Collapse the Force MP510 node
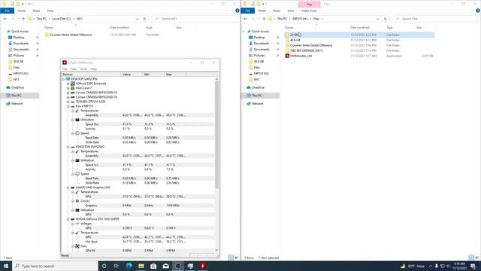 [x=68, y=106]
